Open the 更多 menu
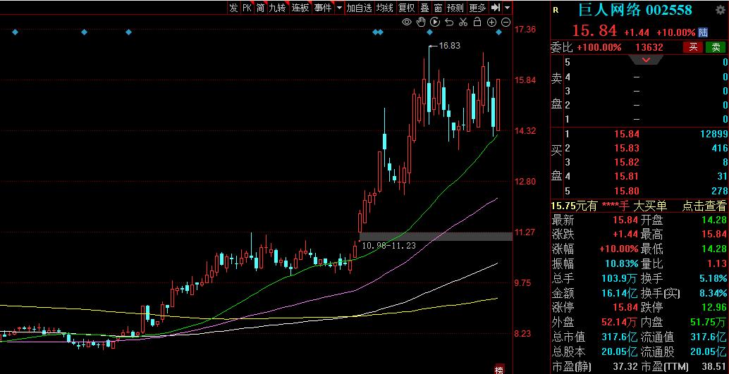Image resolution: width=729 pixels, height=374 pixels. [477, 8]
